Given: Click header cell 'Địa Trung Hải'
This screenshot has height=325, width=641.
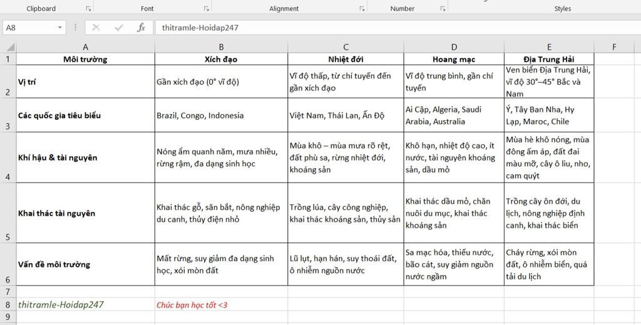Looking at the screenshot, I should click(549, 59).
